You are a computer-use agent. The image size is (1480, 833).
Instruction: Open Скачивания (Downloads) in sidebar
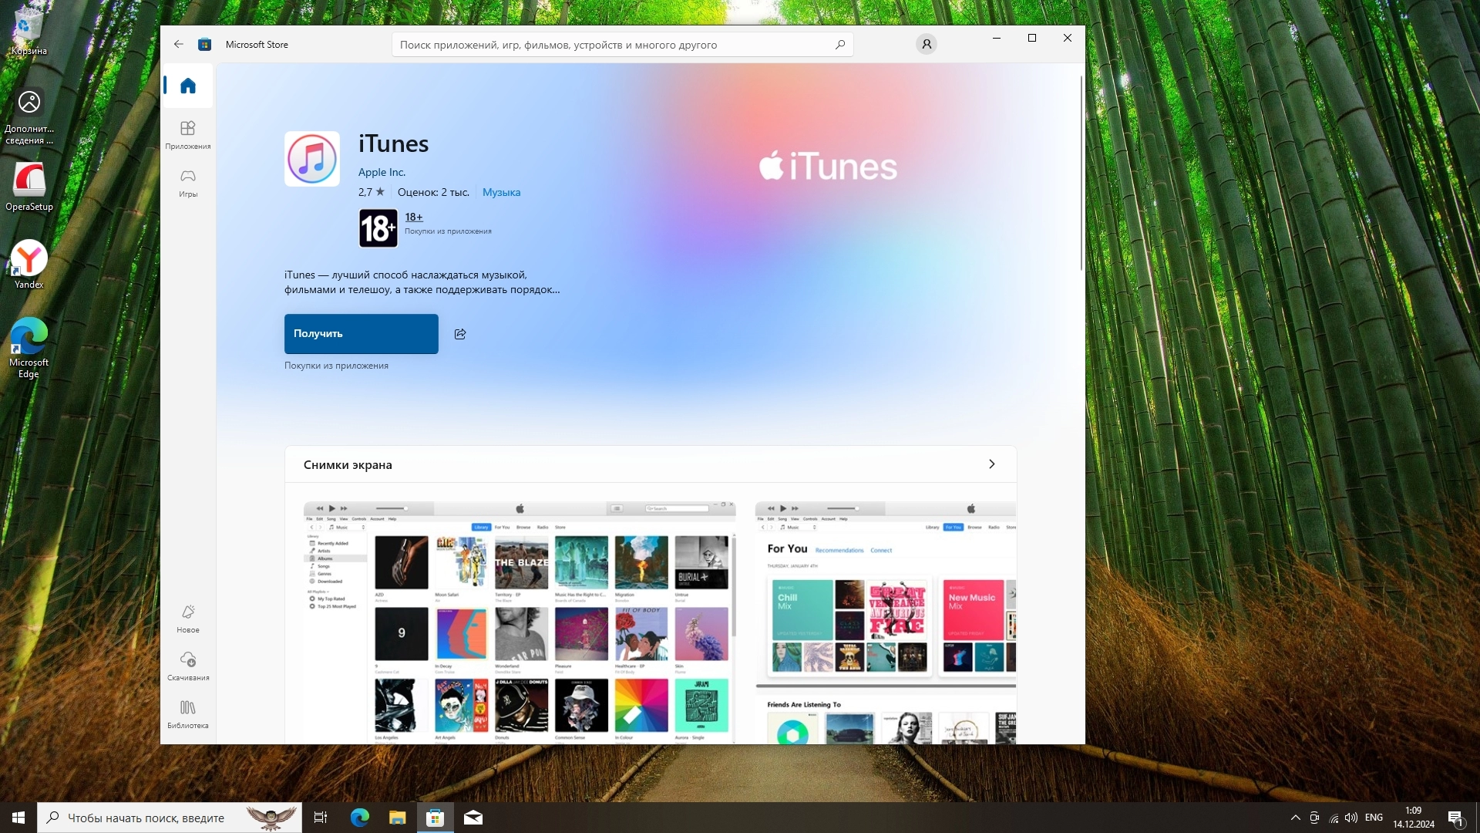click(188, 666)
